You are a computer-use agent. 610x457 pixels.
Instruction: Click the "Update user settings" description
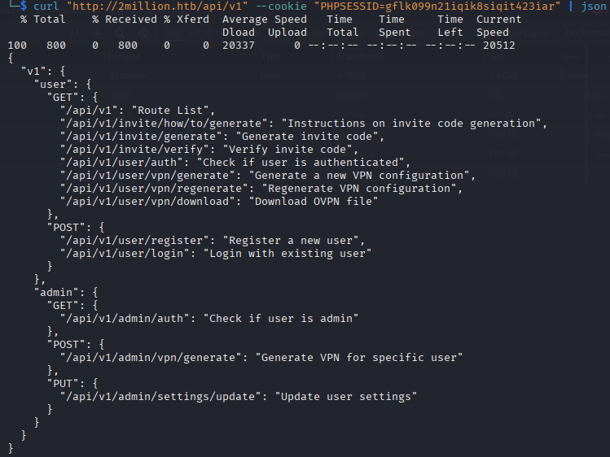[x=346, y=396]
